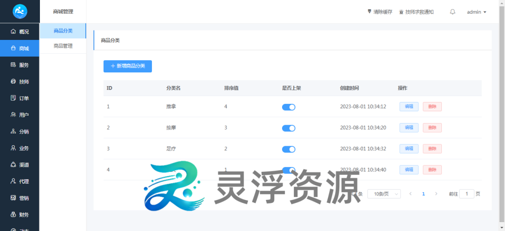Click the 是否上架 column header
This screenshot has width=505, height=231.
[291, 88]
